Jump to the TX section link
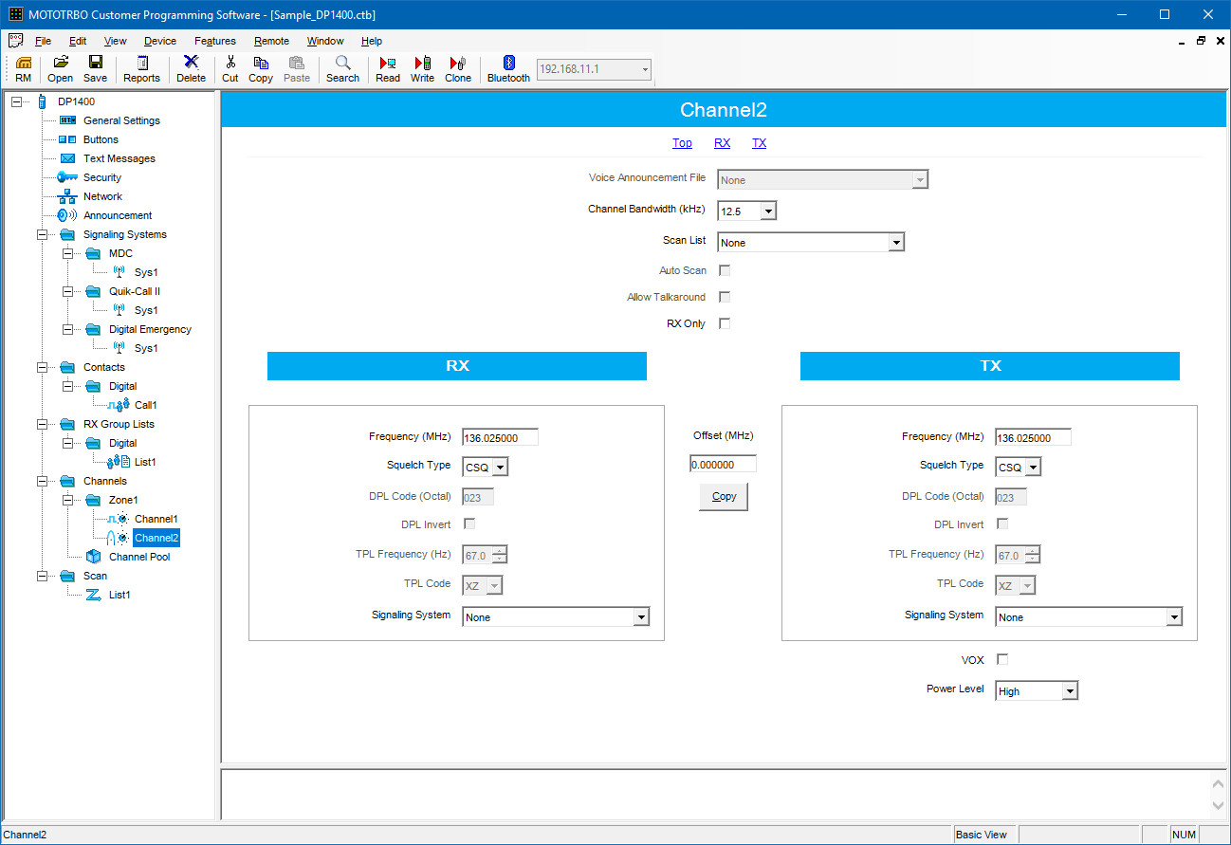 tap(759, 143)
